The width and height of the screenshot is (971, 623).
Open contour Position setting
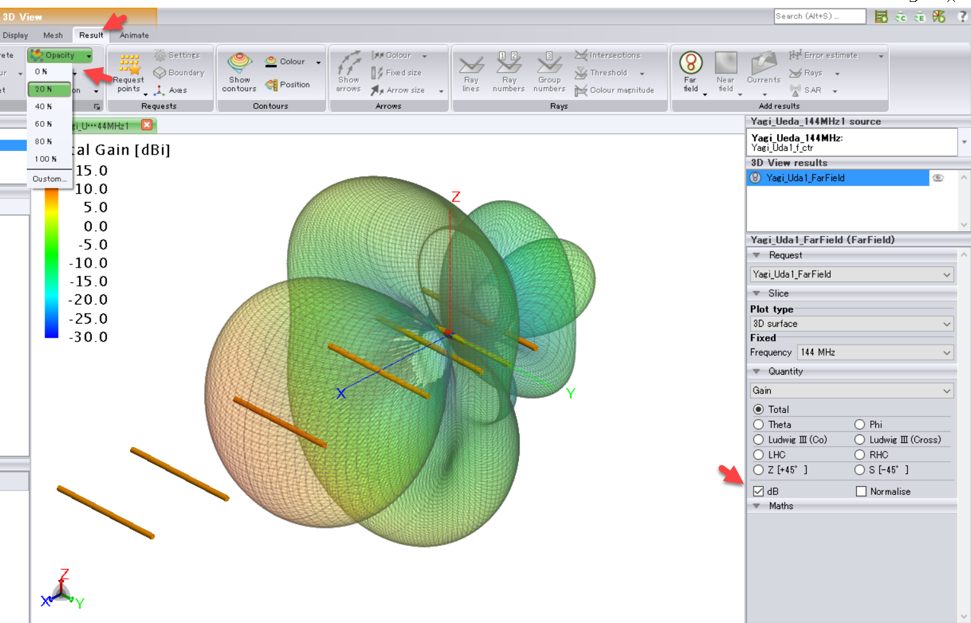click(288, 84)
